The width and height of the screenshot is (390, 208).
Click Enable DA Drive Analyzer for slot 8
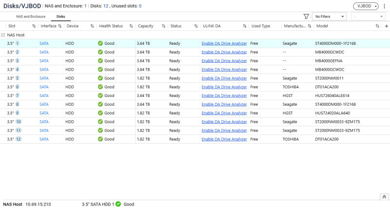224,104
